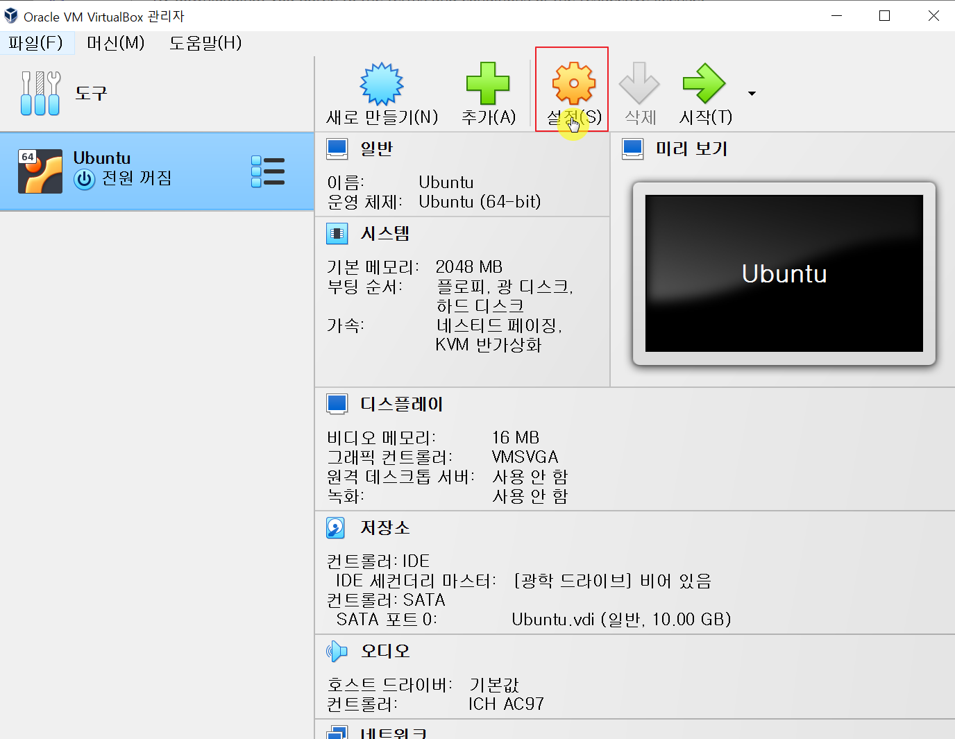Viewport: 955px width, 739px height.
Task: Open the 파일(F) menu
Action: [37, 42]
